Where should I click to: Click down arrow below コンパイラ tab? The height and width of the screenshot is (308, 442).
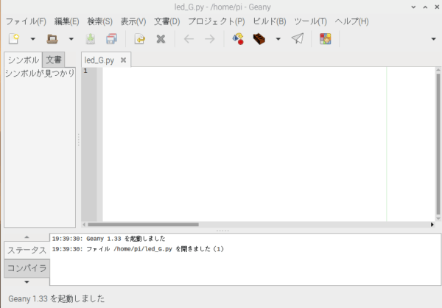pos(27,281)
